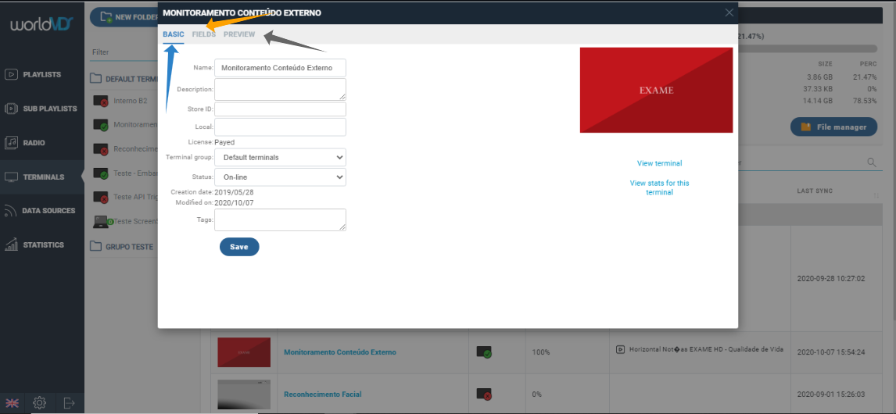
Task: Select the Terminals sidebar item
Action: (41, 177)
